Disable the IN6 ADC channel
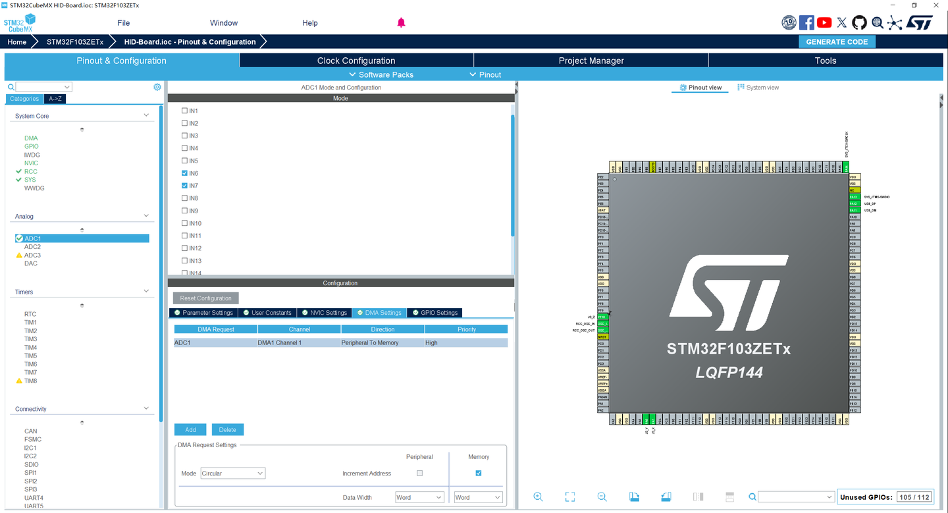 (x=185, y=173)
